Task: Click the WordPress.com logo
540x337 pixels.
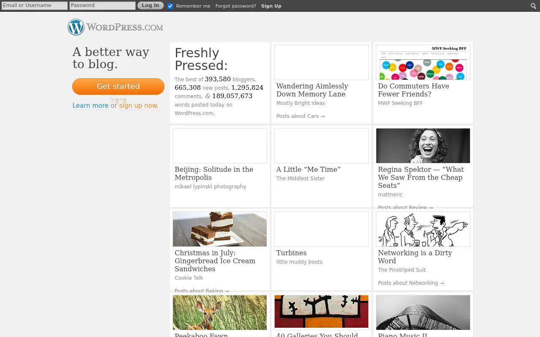Action: coord(116,27)
